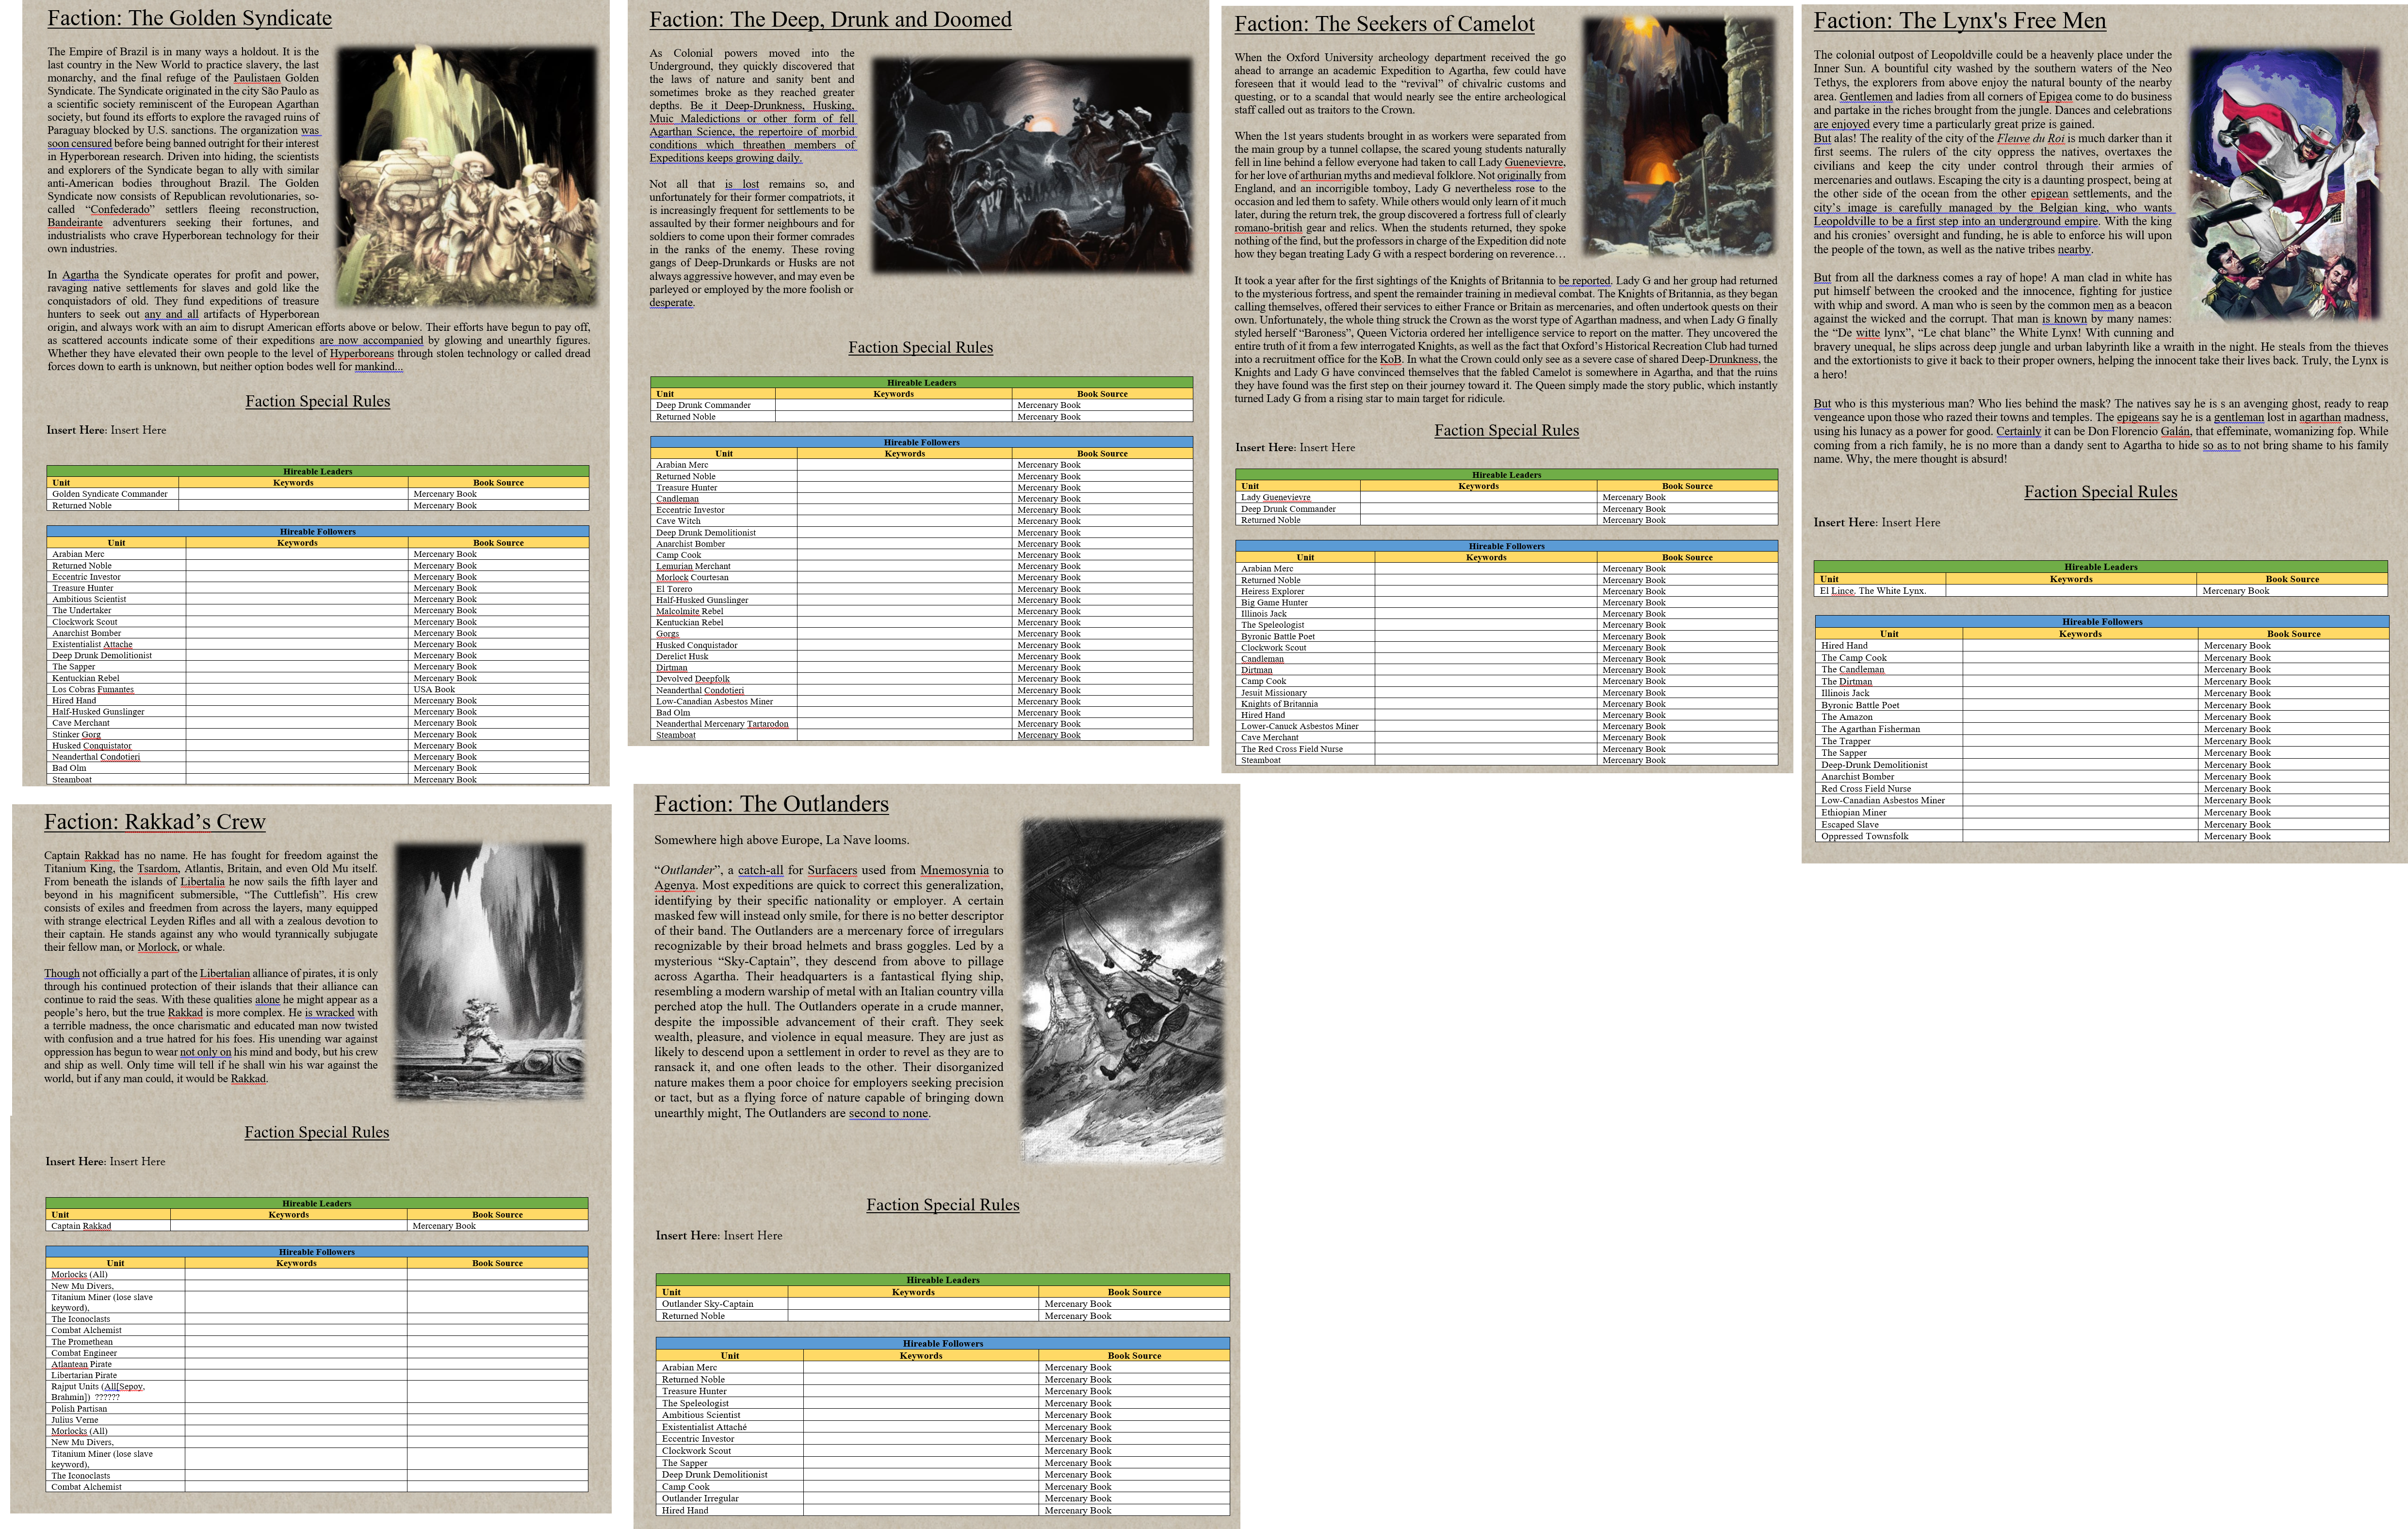The image size is (2408, 1529).
Task: Click the Faction: The Outlanders heading
Action: (771, 804)
